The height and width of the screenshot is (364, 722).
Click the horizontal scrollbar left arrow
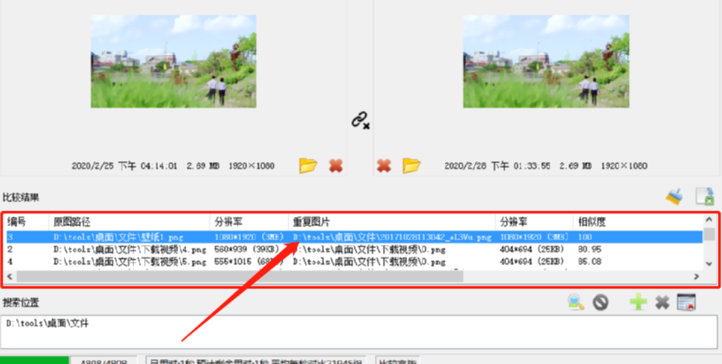coord(10,276)
